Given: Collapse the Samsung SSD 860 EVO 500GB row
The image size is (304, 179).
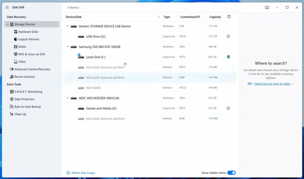Looking at the screenshot, I should click(x=67, y=47).
